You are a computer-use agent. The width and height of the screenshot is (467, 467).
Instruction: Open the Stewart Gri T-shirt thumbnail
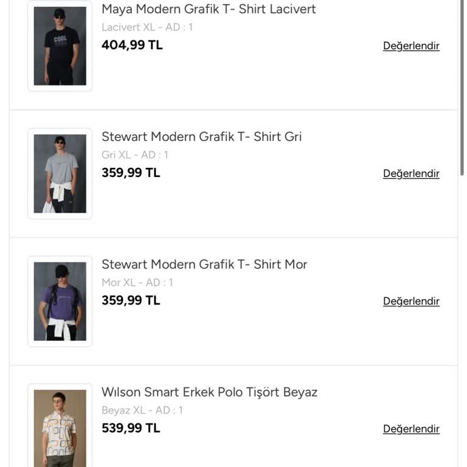pos(60,173)
